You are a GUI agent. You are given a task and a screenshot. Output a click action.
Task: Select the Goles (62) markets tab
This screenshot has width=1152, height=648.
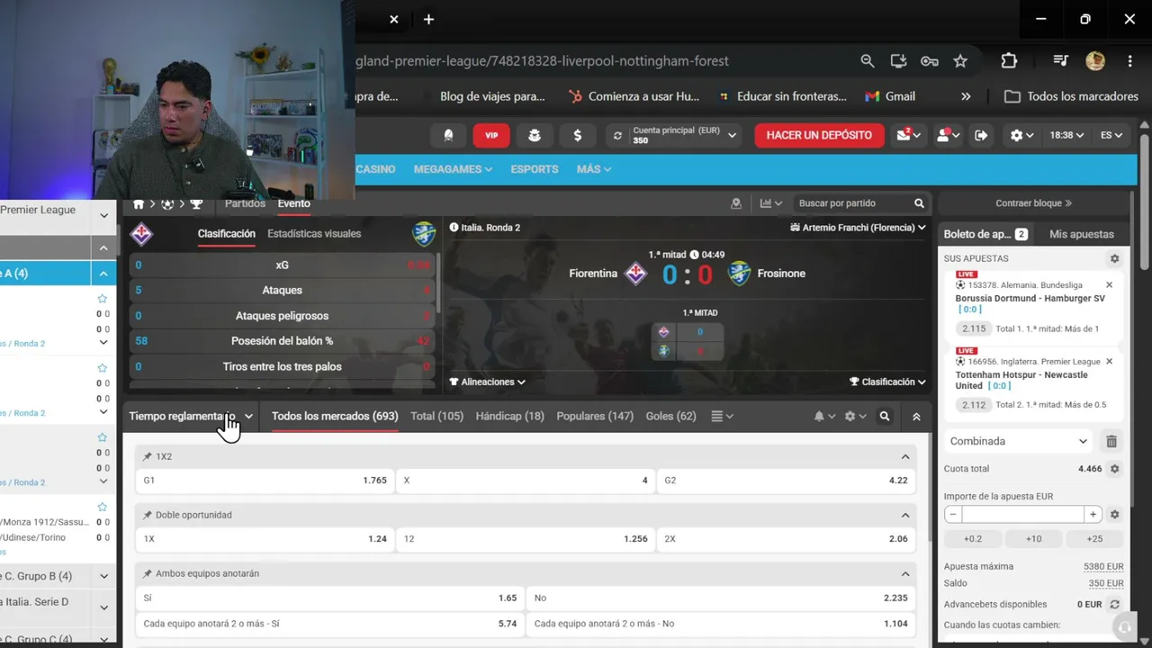pyautogui.click(x=670, y=416)
